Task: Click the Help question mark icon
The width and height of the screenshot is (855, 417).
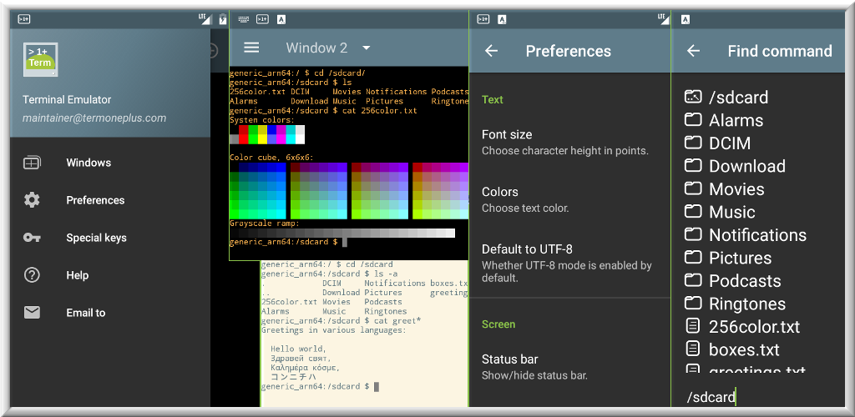Action: pyautogui.click(x=32, y=275)
